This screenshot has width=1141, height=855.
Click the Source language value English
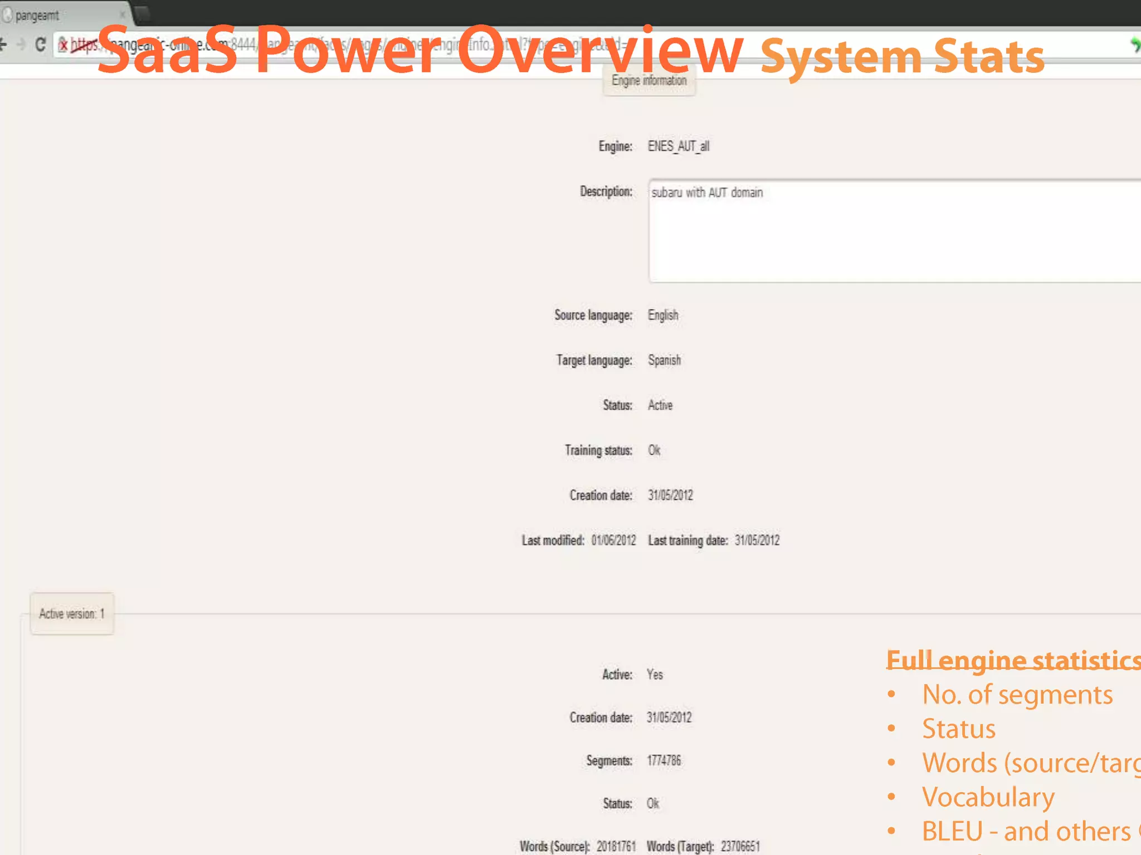pyautogui.click(x=663, y=315)
